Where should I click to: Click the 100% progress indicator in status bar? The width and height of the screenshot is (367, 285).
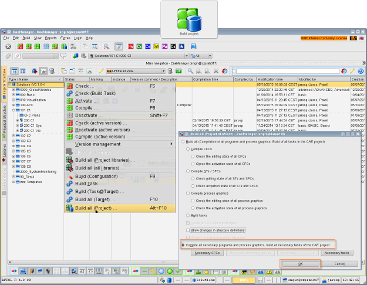[244, 280]
